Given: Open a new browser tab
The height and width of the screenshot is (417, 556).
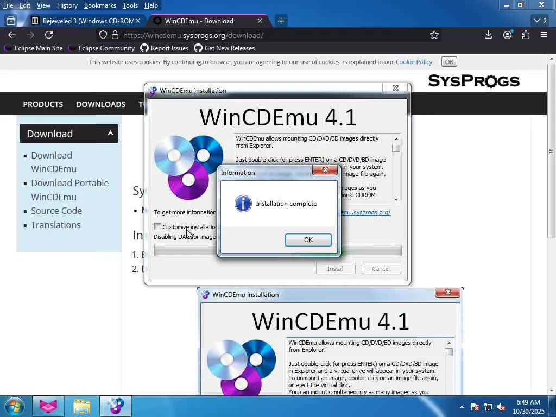Looking at the screenshot, I should coord(281,21).
